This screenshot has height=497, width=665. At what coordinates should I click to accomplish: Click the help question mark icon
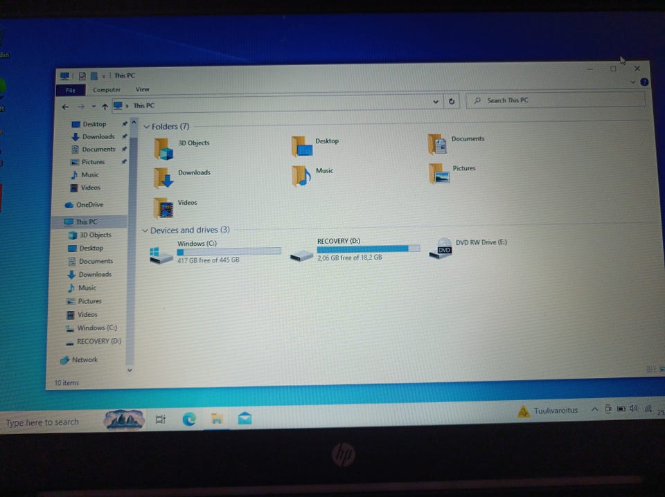(644, 82)
